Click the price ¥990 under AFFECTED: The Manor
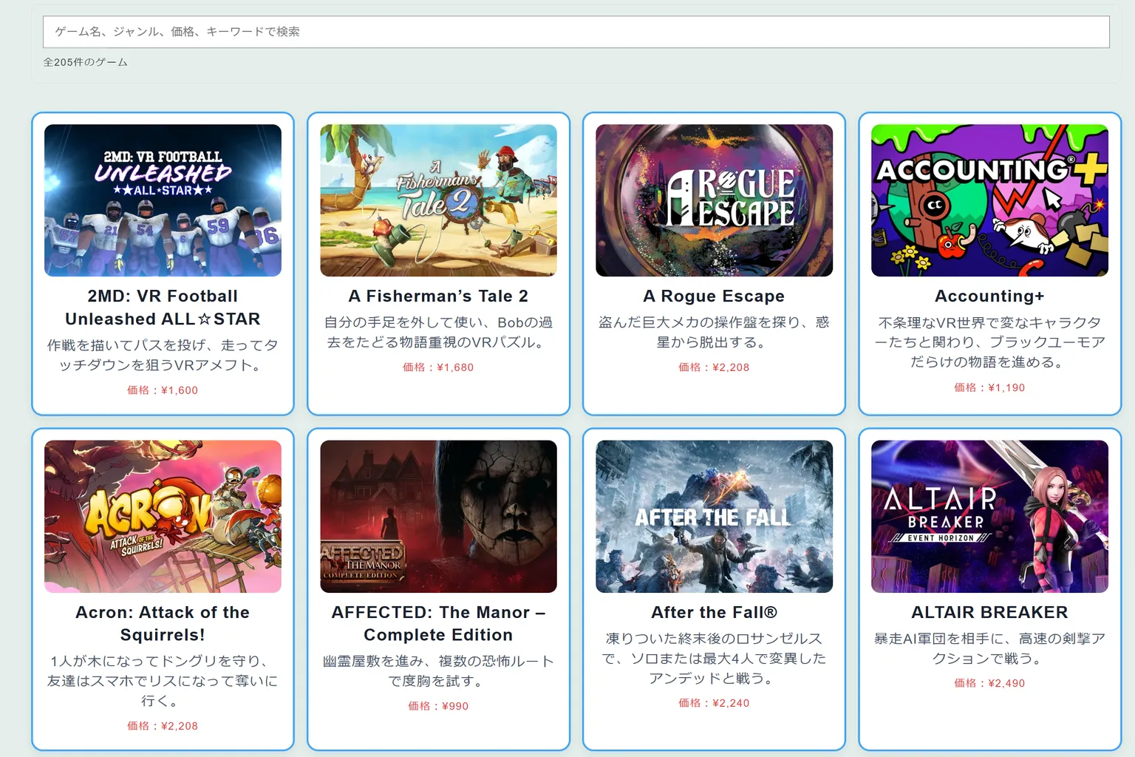Screen dimensions: 1135x757 (x=438, y=706)
